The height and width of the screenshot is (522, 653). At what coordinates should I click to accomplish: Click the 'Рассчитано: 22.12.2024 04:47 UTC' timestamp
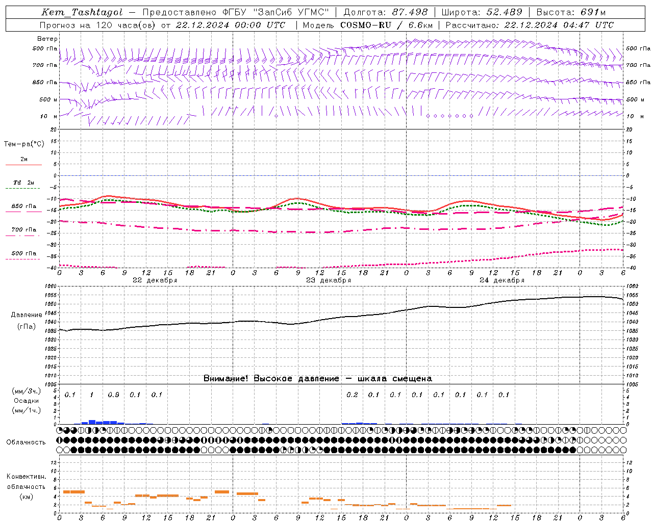click(x=530, y=25)
